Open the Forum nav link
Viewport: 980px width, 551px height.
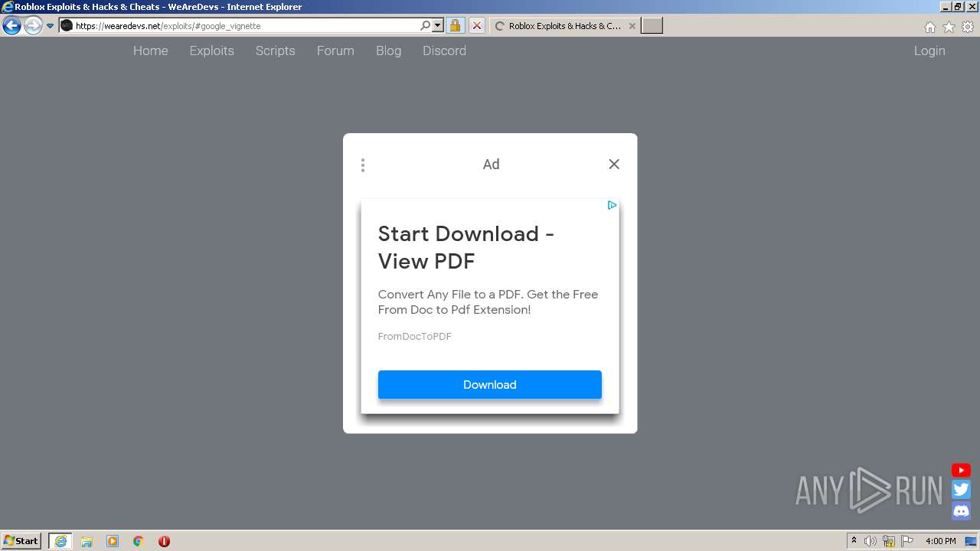[335, 51]
